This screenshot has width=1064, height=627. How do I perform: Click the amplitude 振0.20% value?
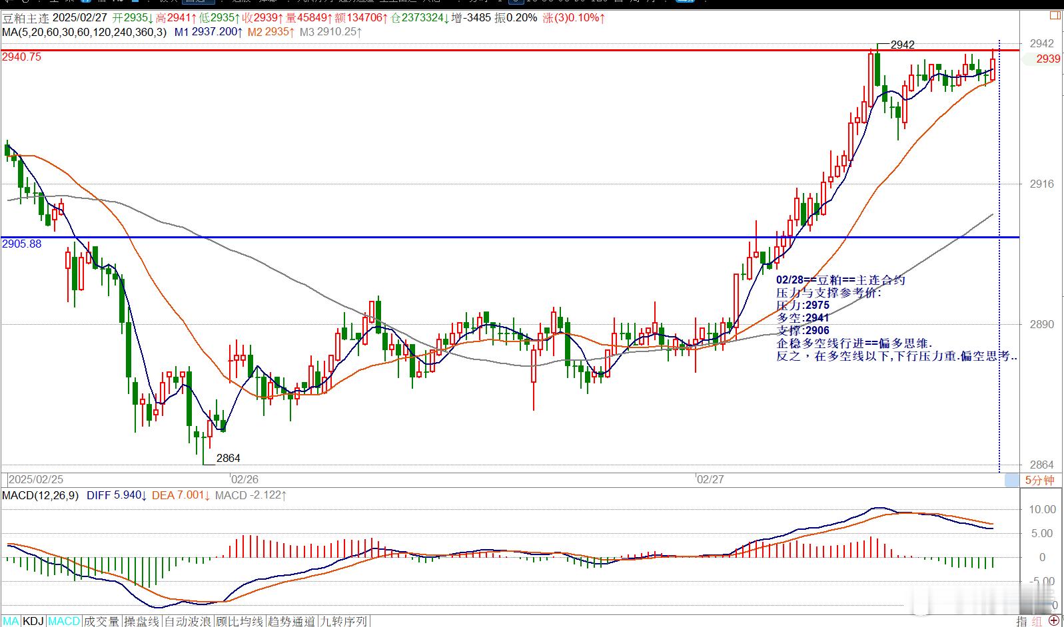tap(516, 18)
